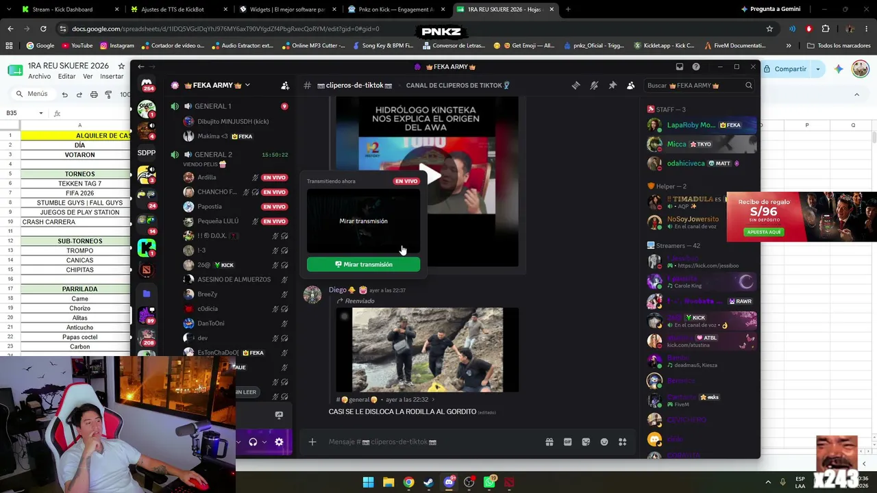
Task: Click Compartir button in Sheets
Action: tap(785, 69)
